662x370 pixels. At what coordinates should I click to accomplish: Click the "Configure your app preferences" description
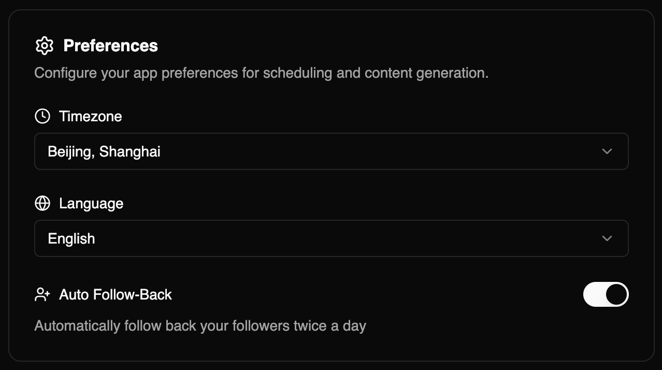[x=261, y=73]
